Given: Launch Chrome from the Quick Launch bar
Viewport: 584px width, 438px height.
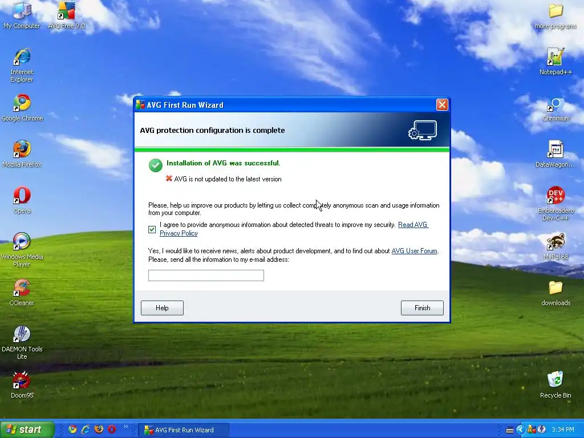Looking at the screenshot, I should click(x=72, y=429).
